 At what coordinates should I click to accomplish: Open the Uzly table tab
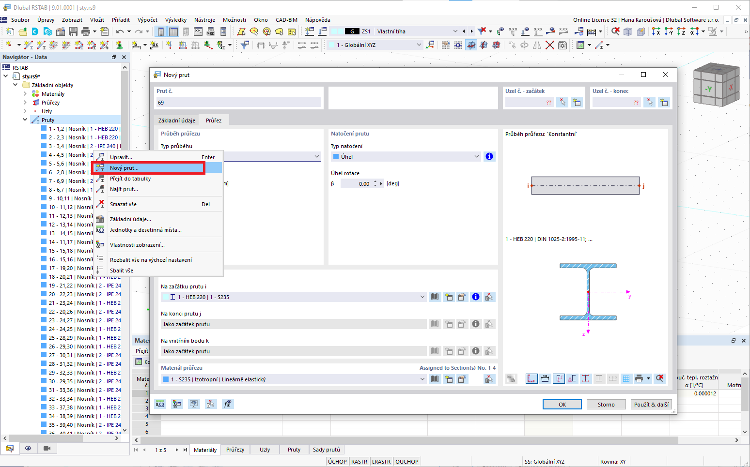click(x=265, y=450)
